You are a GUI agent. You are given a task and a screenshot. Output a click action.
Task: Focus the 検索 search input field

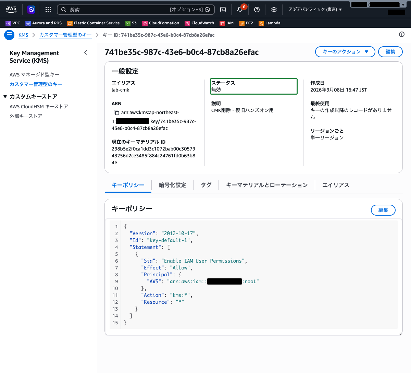[x=136, y=10]
